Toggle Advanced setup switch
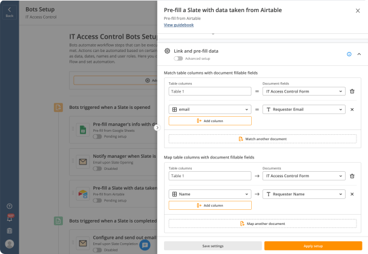Screen dimensions: 368x254 click(x=179, y=59)
